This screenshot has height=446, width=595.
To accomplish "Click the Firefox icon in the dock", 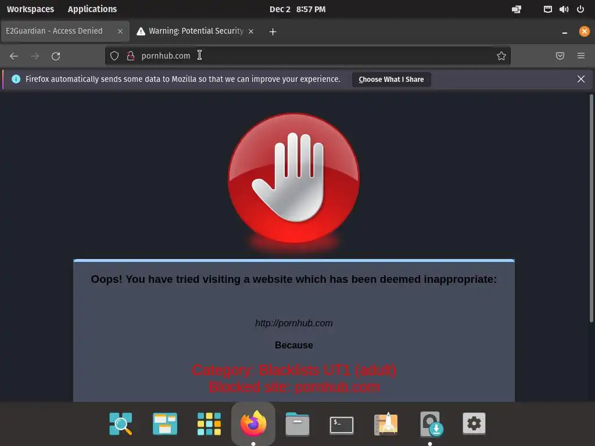I will (253, 423).
